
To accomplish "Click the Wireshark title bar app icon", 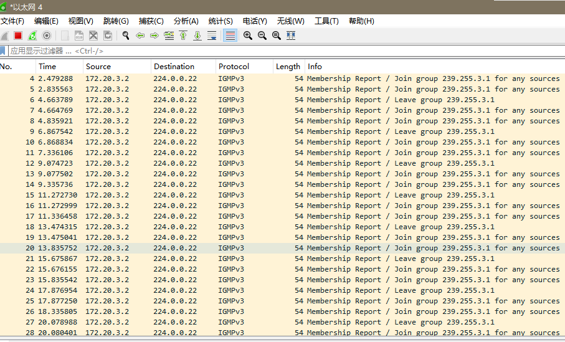I will [3, 7].
